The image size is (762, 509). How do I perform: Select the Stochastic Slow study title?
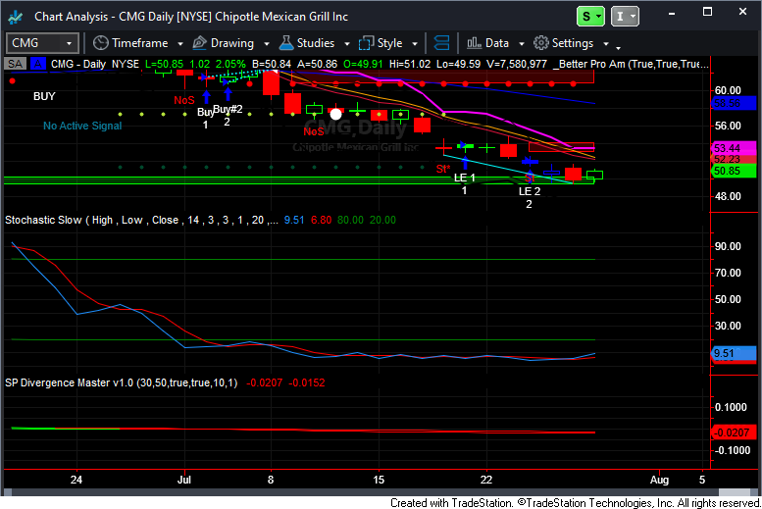click(141, 220)
